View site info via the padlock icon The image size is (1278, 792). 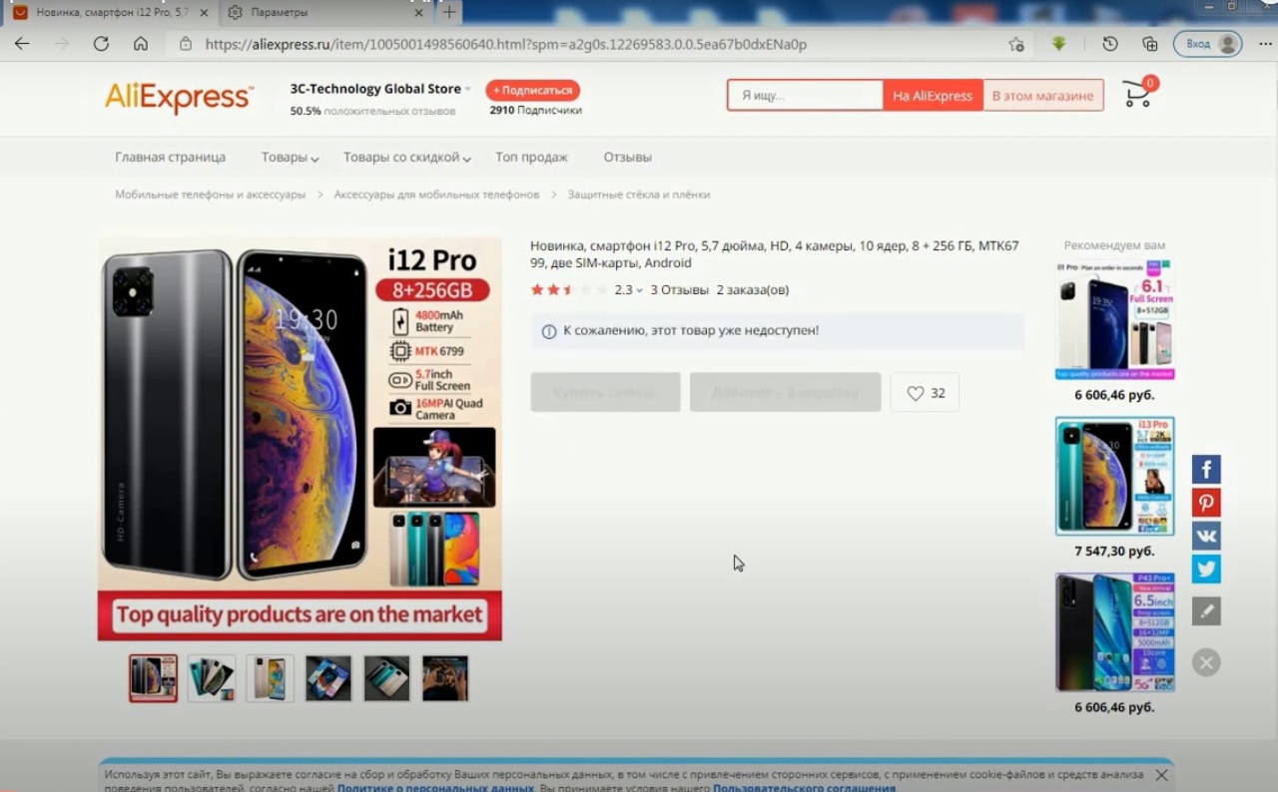point(185,44)
